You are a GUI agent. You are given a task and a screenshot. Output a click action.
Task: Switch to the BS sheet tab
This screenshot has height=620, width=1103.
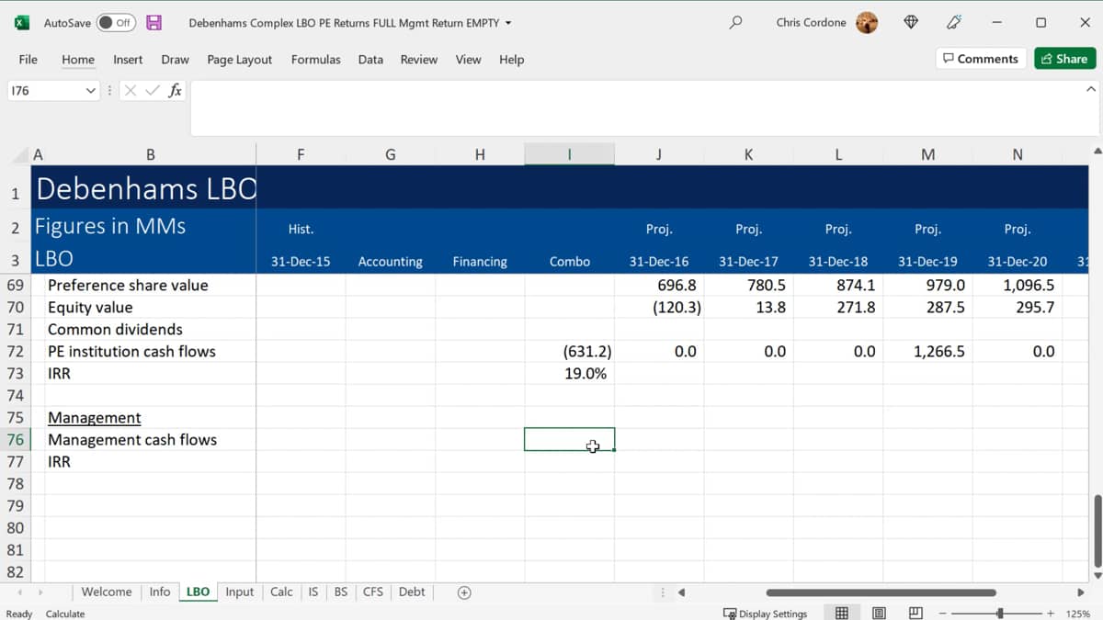coord(341,592)
